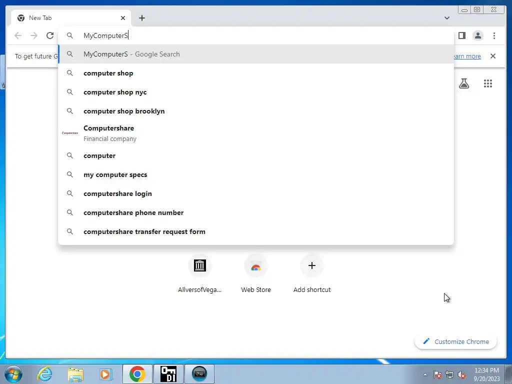512x384 pixels.
Task: Open the AllversofVega shortcut tile
Action: tap(199, 274)
